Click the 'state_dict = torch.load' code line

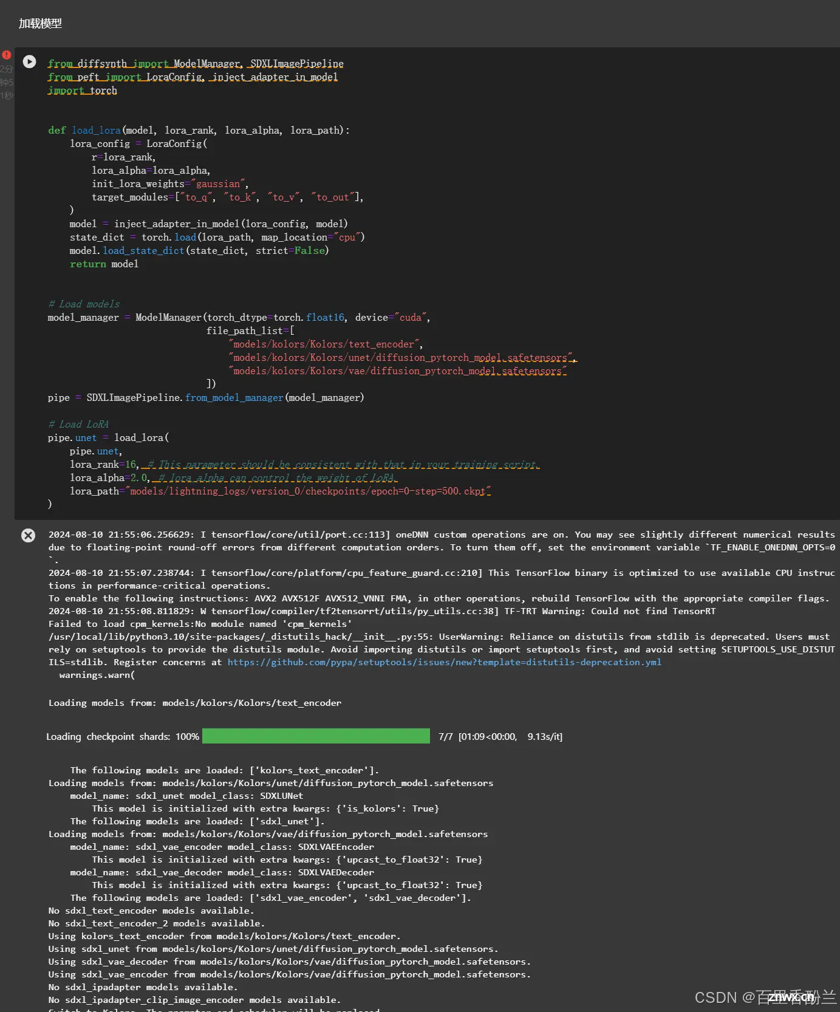(x=217, y=238)
